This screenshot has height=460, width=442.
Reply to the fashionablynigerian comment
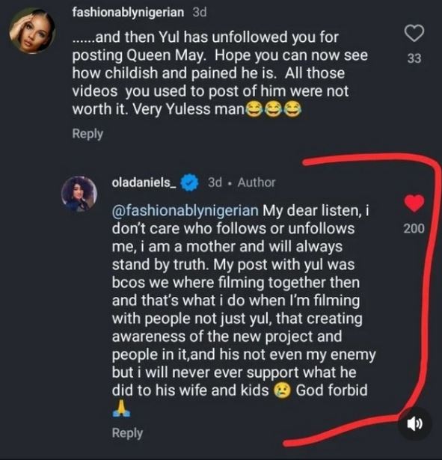[x=88, y=134]
